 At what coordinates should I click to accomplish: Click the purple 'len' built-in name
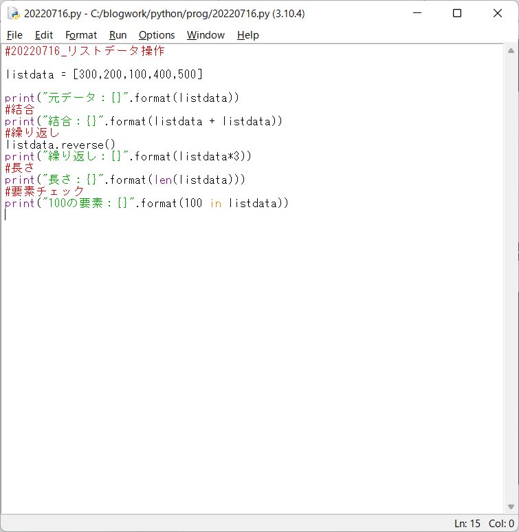click(x=164, y=180)
